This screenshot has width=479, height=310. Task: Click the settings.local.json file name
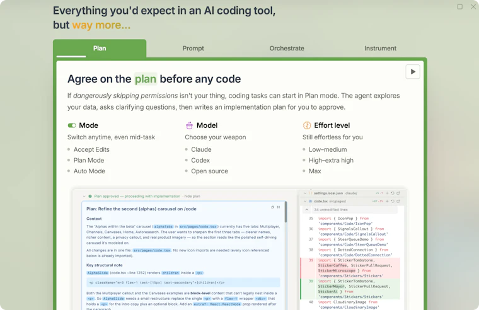(328, 193)
